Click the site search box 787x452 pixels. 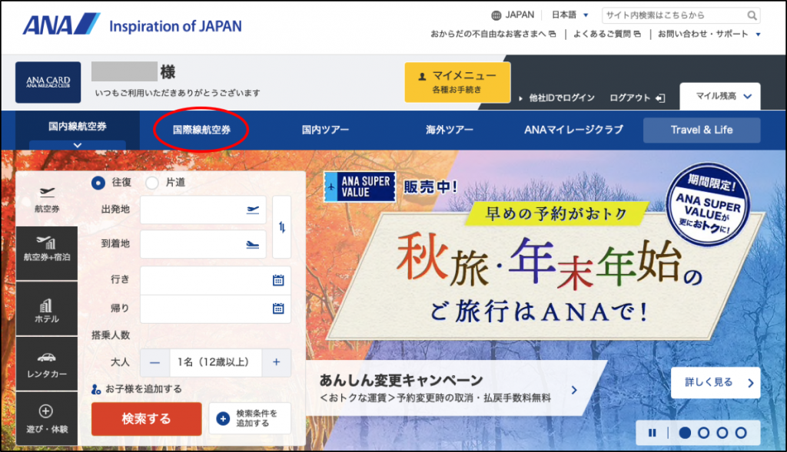pos(681,15)
